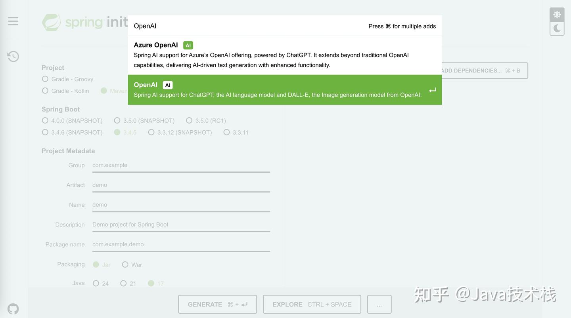Open the settings gear in the top right
This screenshot has width=571, height=318.
coord(557,14)
